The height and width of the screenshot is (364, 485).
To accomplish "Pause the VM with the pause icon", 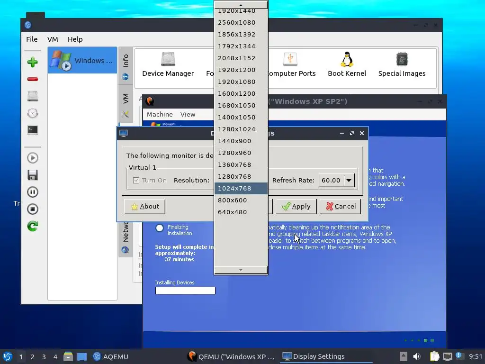I will click(33, 192).
